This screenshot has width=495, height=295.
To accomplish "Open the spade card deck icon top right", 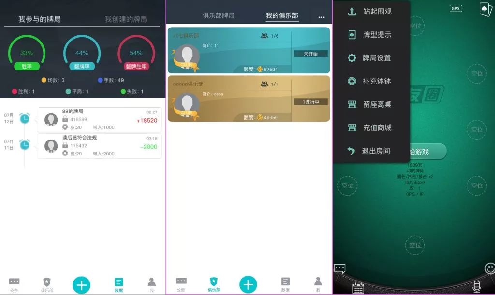I will coord(486,10).
